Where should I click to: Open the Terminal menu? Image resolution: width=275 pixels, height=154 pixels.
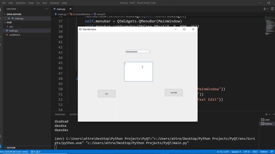point(55,3)
